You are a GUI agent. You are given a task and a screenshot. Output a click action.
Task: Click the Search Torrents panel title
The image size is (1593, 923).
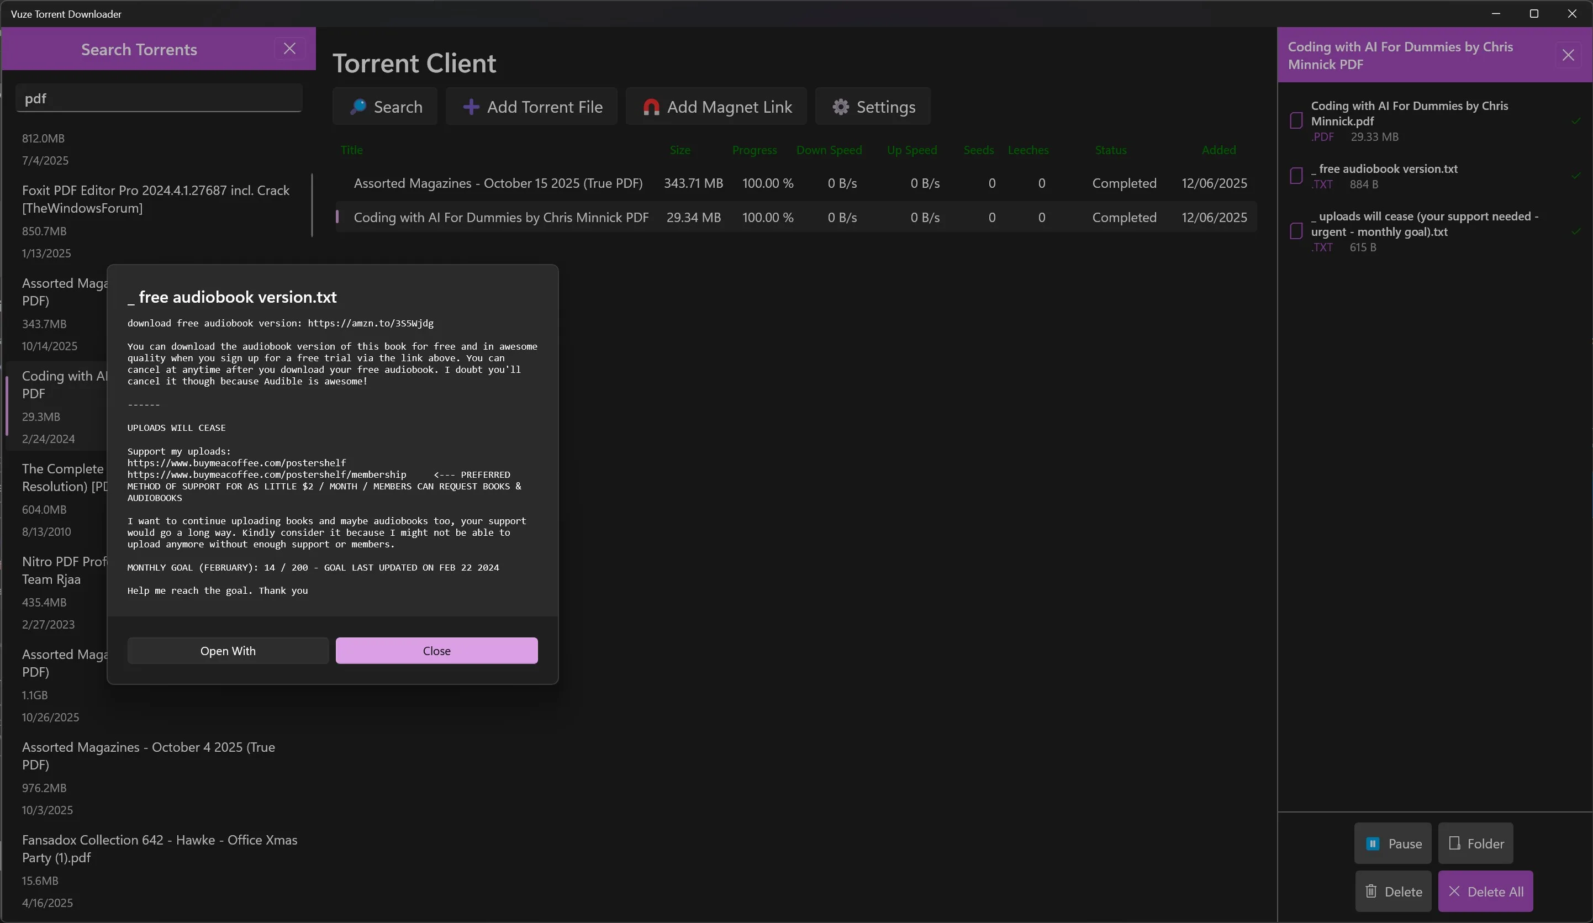point(139,49)
